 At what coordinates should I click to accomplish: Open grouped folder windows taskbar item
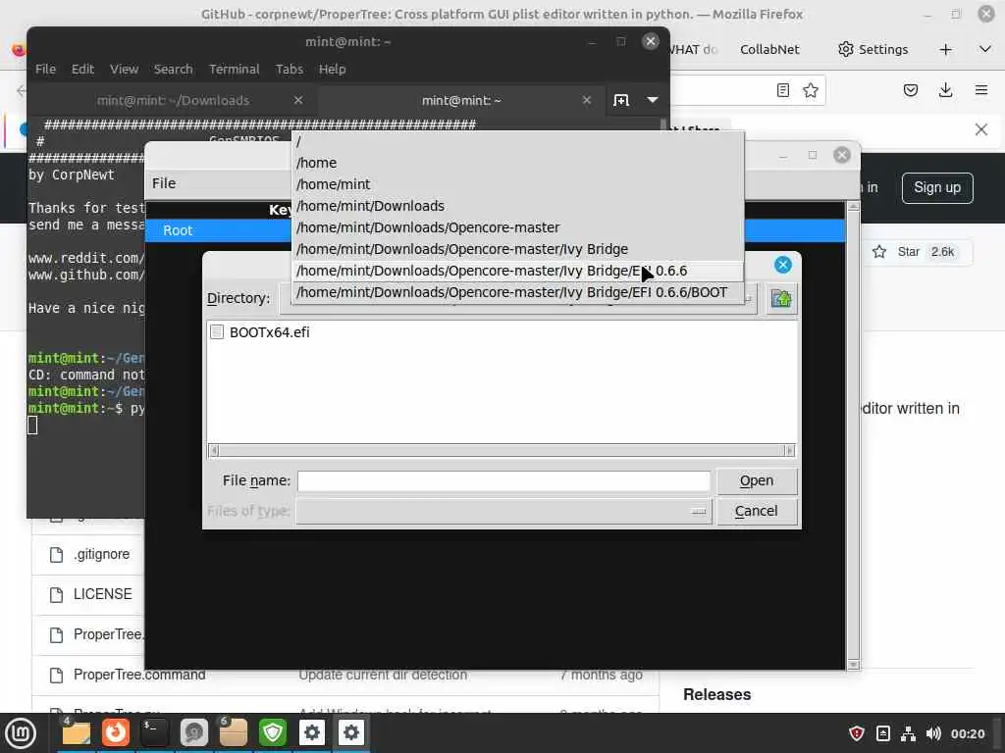(x=233, y=732)
